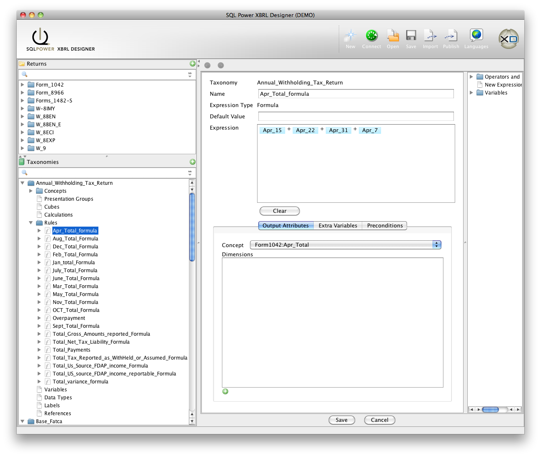
Task: Select the References tree item
Action: click(58, 413)
